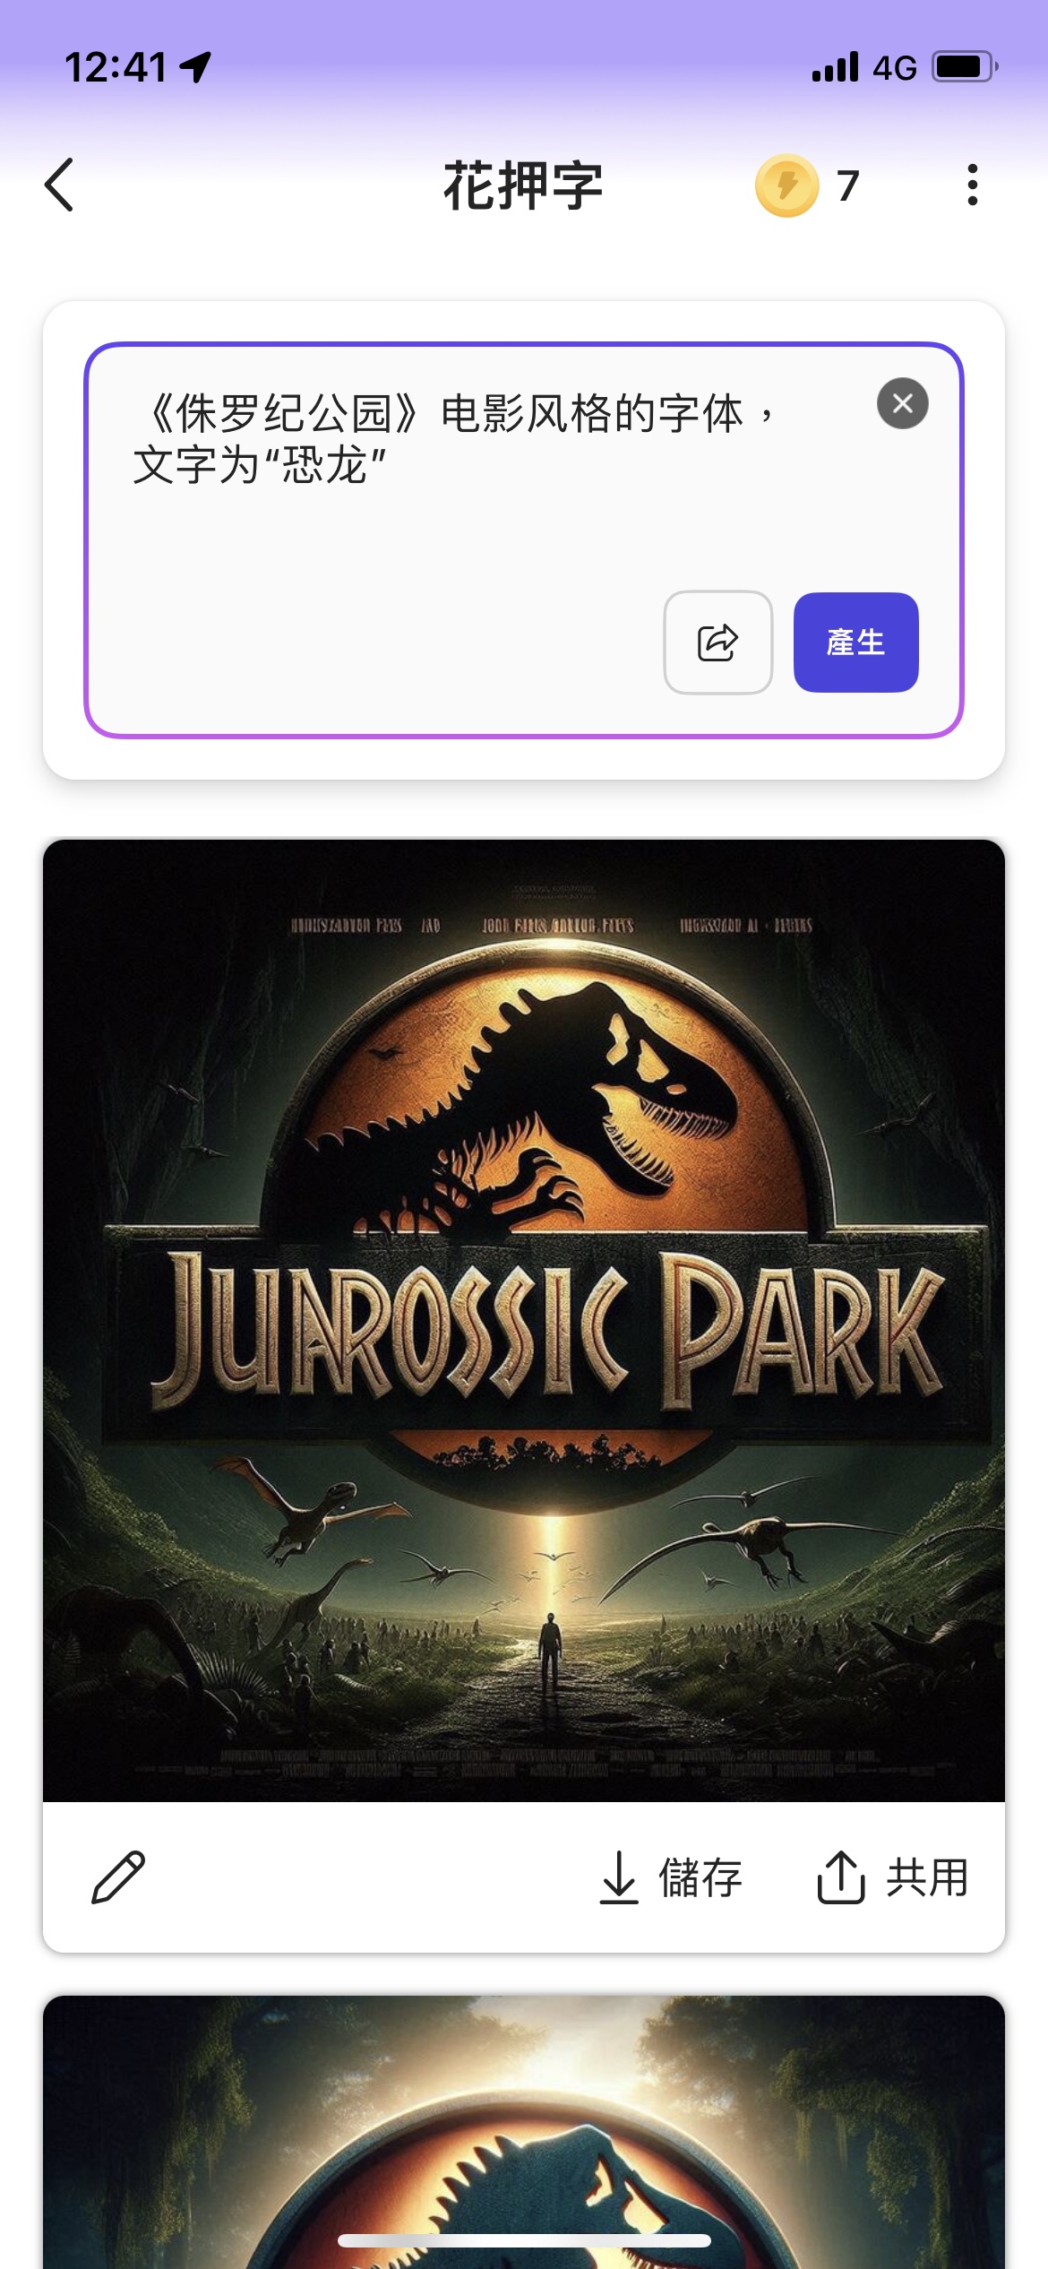
Task: Tap the credit count number 7
Action: pos(847,186)
